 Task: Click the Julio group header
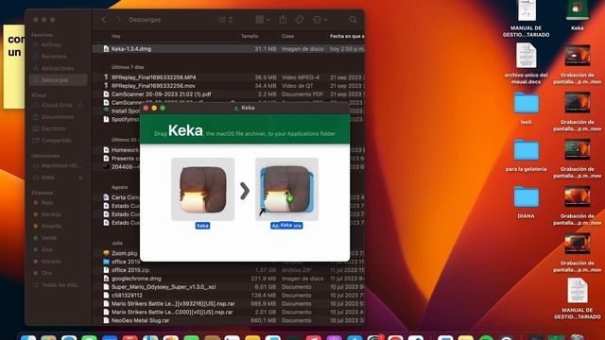[x=117, y=244]
